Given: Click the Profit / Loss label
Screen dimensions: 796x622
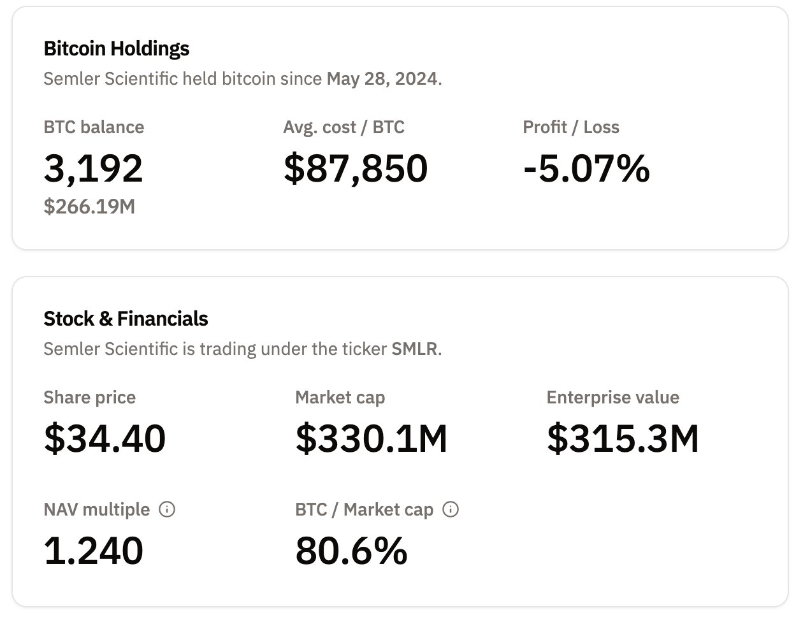Looking at the screenshot, I should coord(571,127).
